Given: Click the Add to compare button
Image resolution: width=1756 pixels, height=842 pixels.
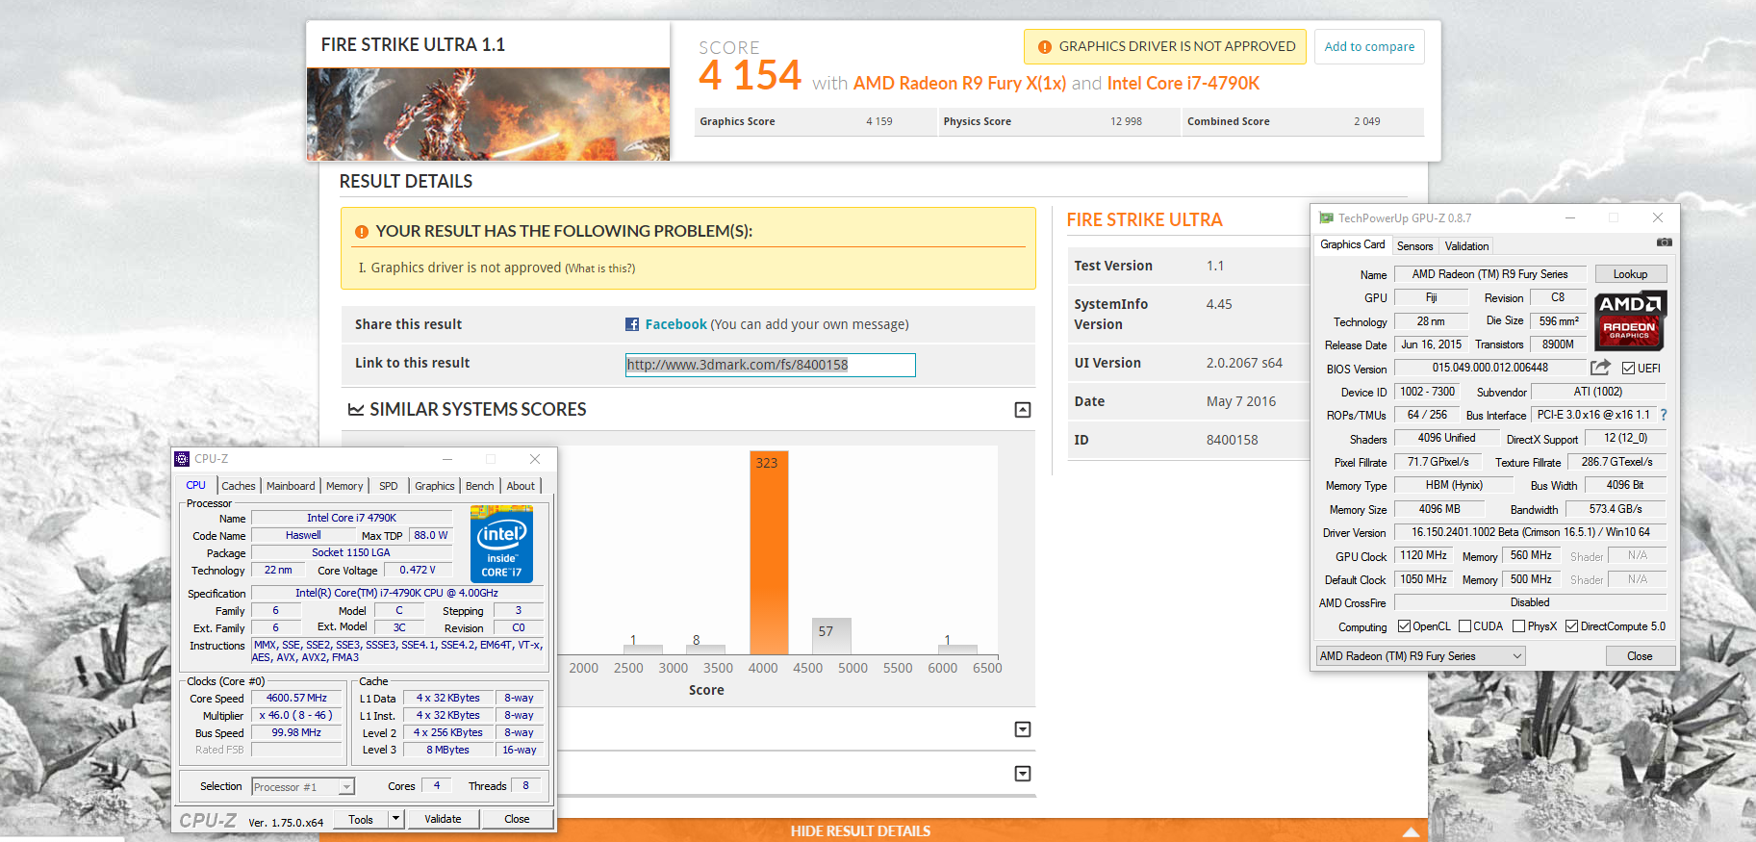Looking at the screenshot, I should point(1369,46).
